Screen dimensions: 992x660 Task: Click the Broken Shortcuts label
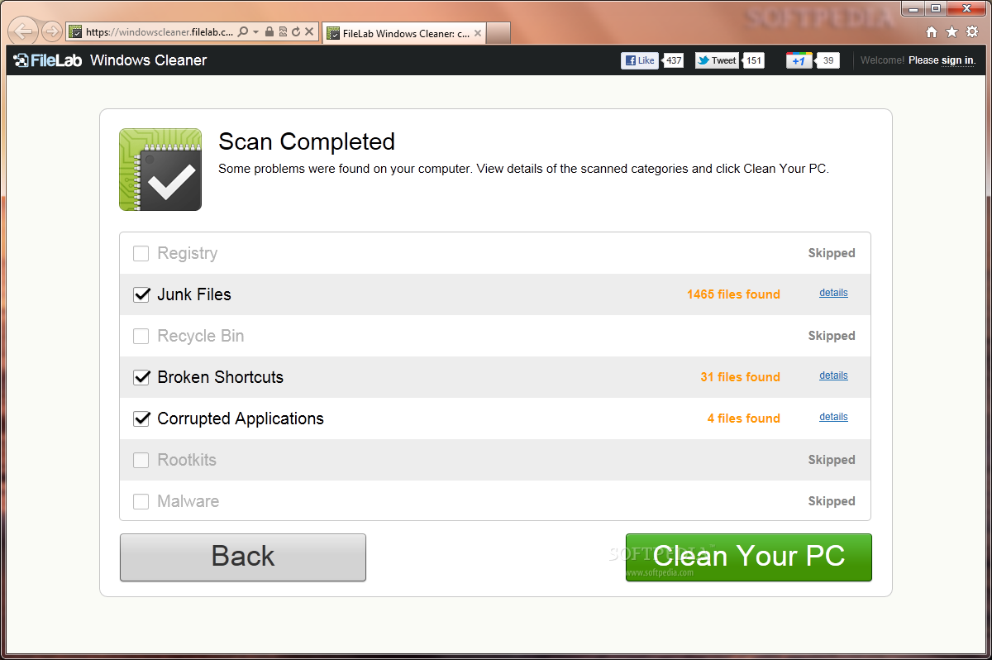(x=220, y=377)
